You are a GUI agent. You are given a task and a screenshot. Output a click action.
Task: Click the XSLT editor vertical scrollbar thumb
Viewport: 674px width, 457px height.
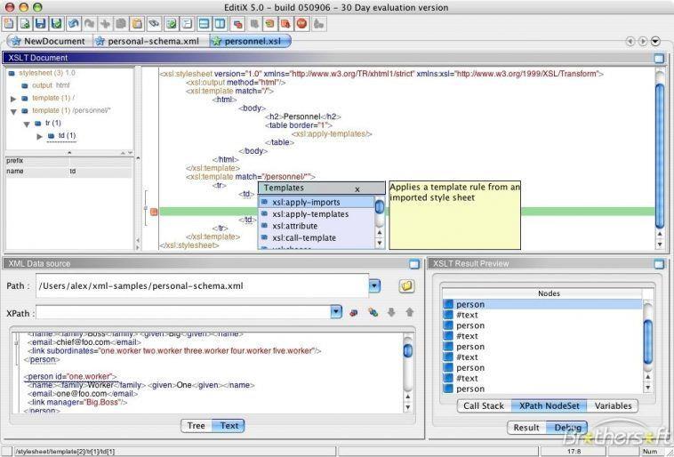[660, 155]
